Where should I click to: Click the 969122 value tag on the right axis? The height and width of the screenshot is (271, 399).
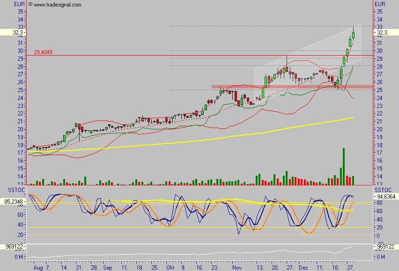(x=386, y=246)
